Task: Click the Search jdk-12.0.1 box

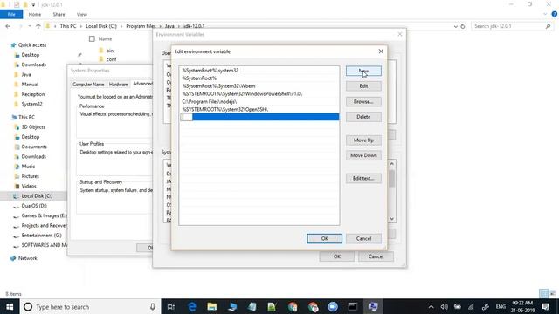Action: (x=512, y=26)
